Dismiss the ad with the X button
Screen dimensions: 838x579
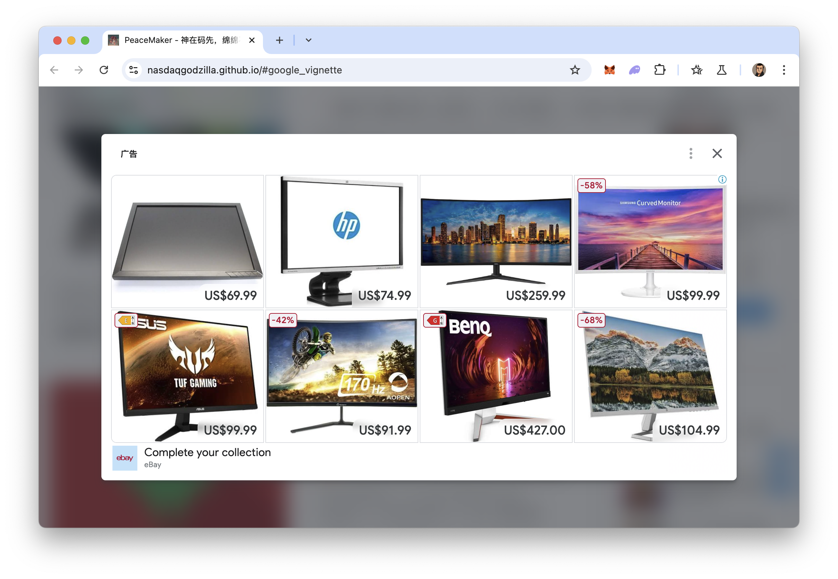coord(717,153)
